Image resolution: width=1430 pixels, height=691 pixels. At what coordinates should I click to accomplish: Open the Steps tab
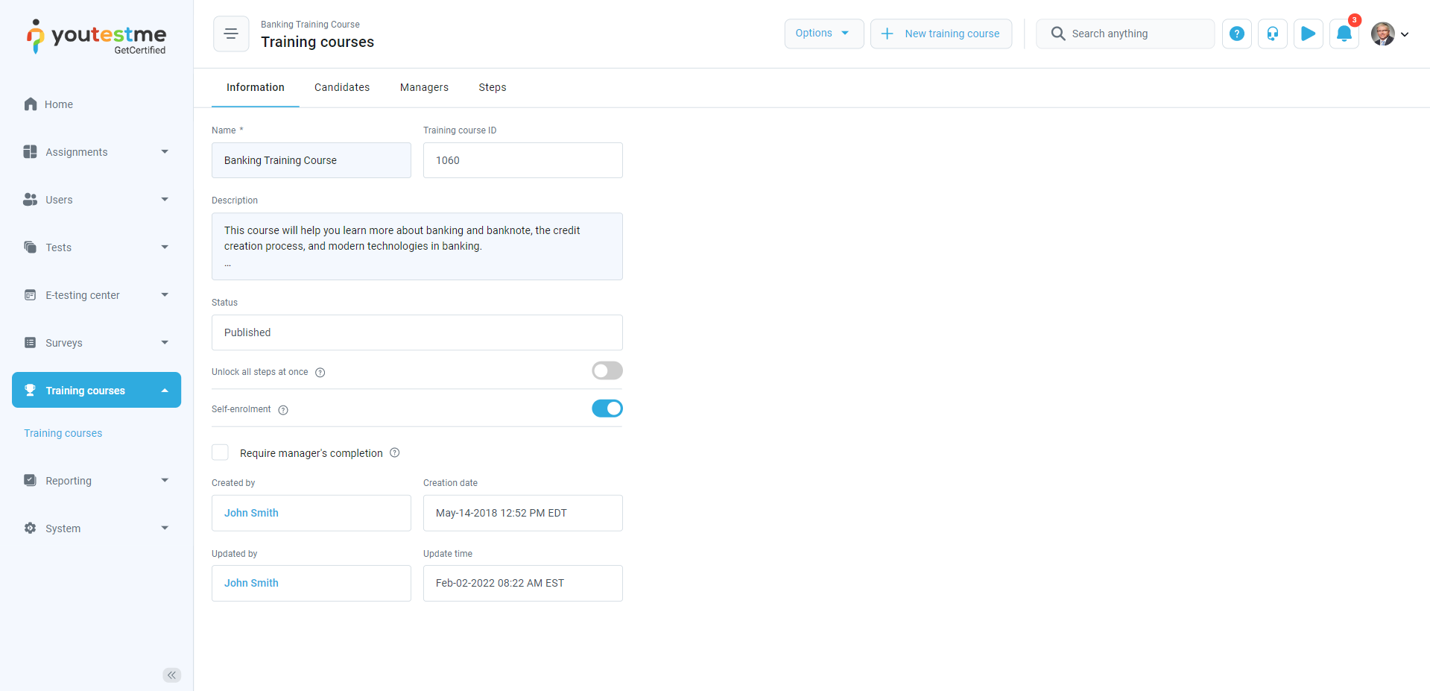point(492,87)
